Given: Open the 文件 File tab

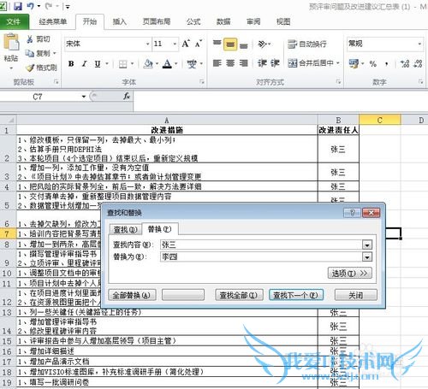Looking at the screenshot, I should point(14,22).
